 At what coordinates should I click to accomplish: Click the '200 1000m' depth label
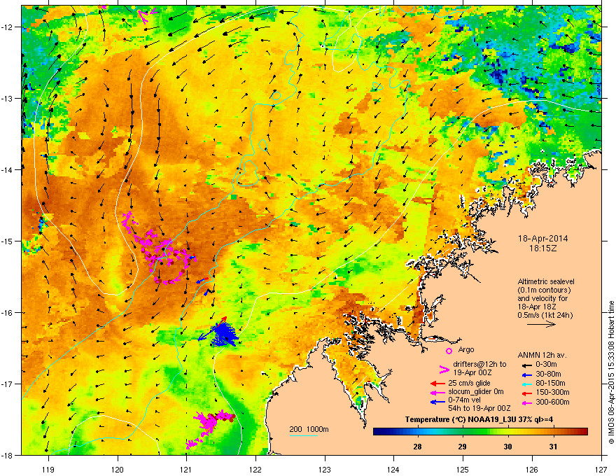click(309, 429)
